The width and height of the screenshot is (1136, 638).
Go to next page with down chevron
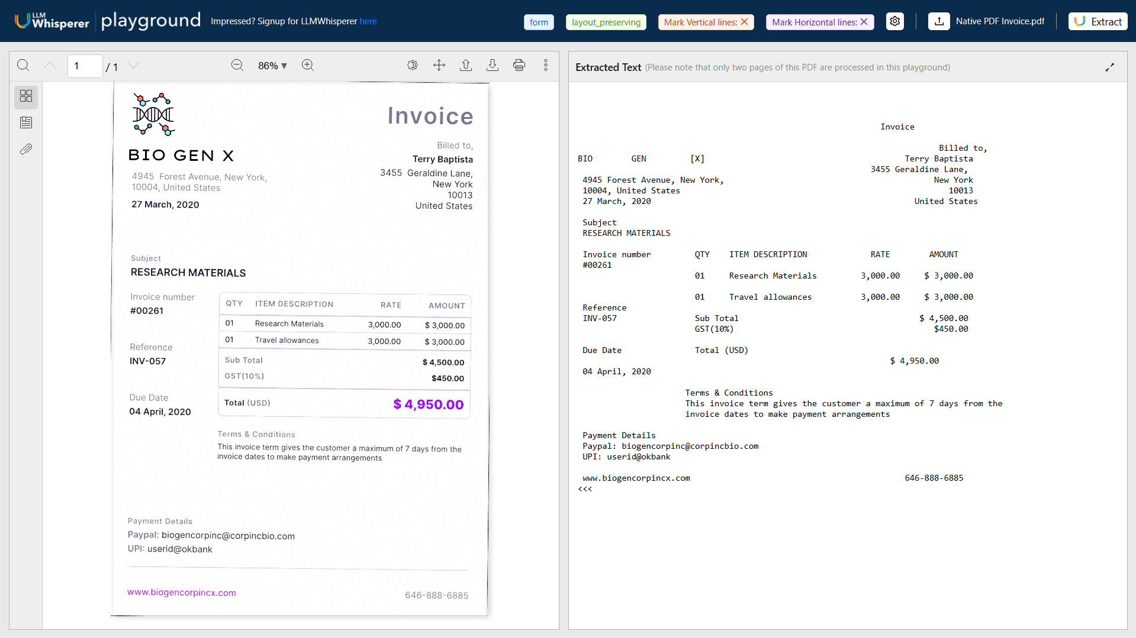pos(133,66)
